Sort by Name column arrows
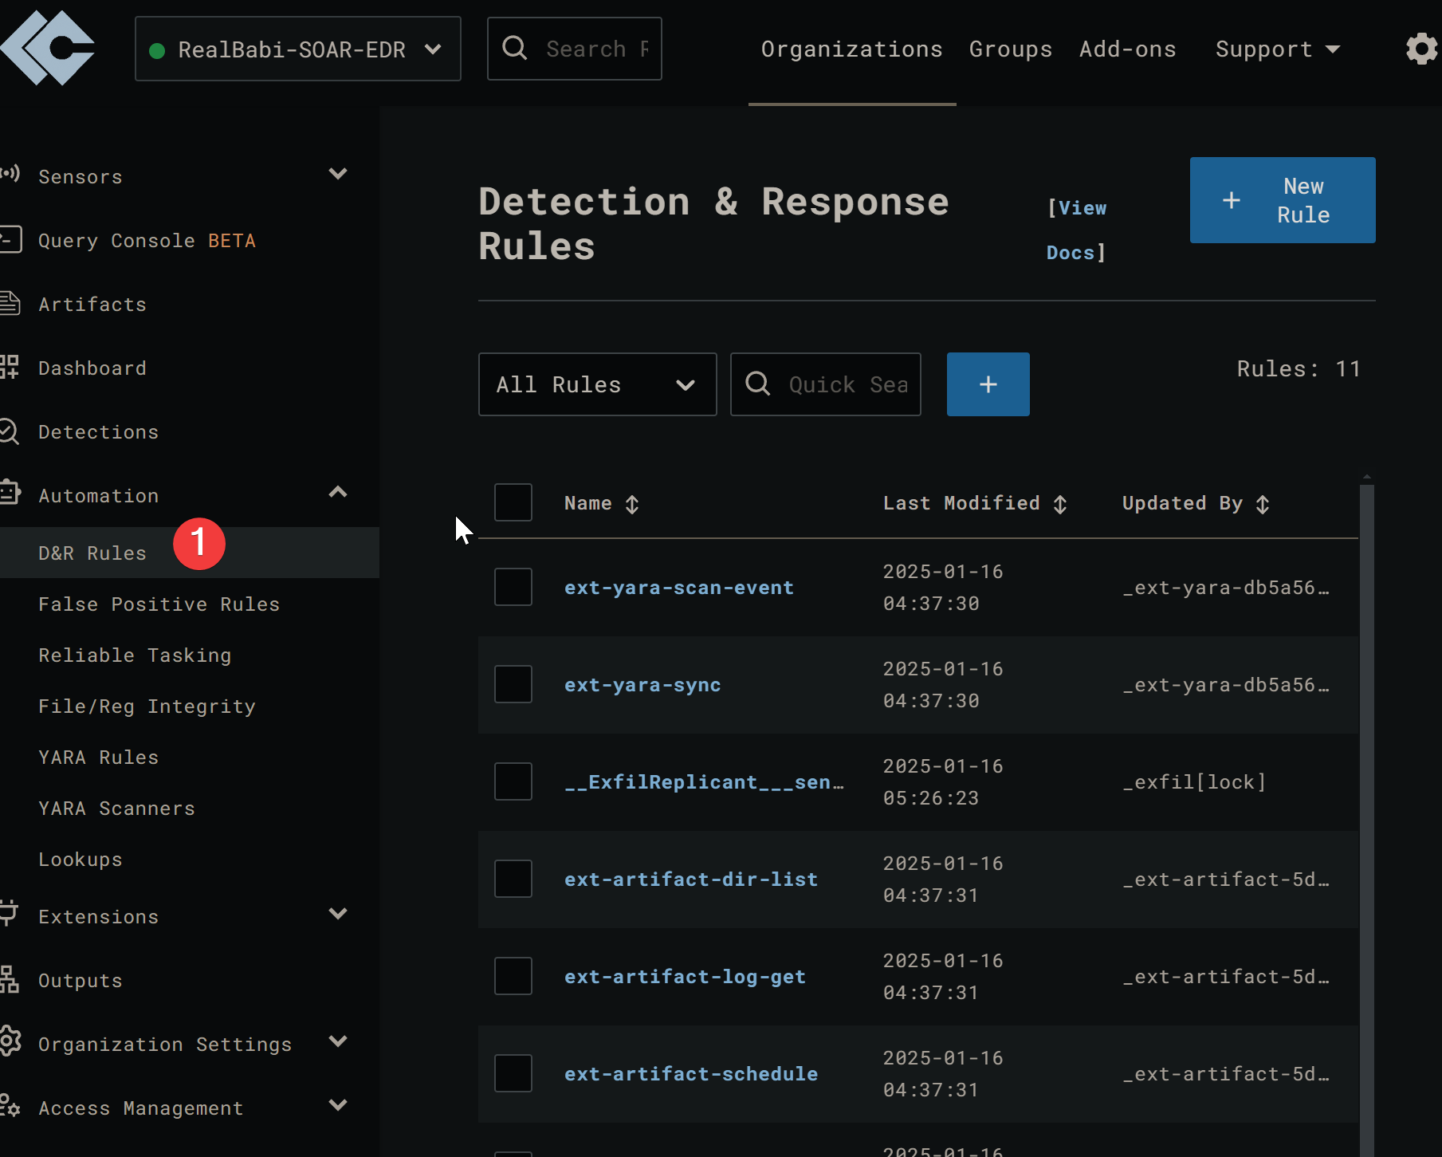Viewport: 1442px width, 1157px height. 632,505
